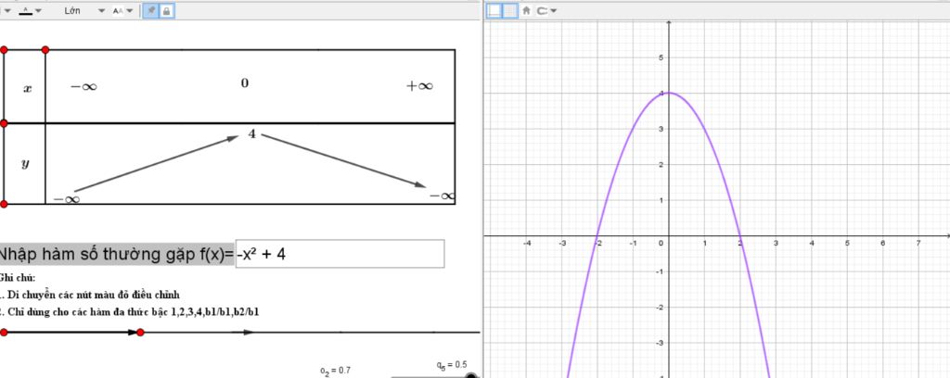Expand the text color dropdown arrow
The image size is (950, 378).
tap(39, 11)
